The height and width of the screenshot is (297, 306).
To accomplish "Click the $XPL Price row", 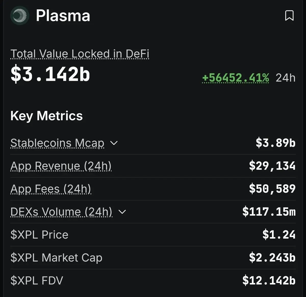I will (153, 235).
